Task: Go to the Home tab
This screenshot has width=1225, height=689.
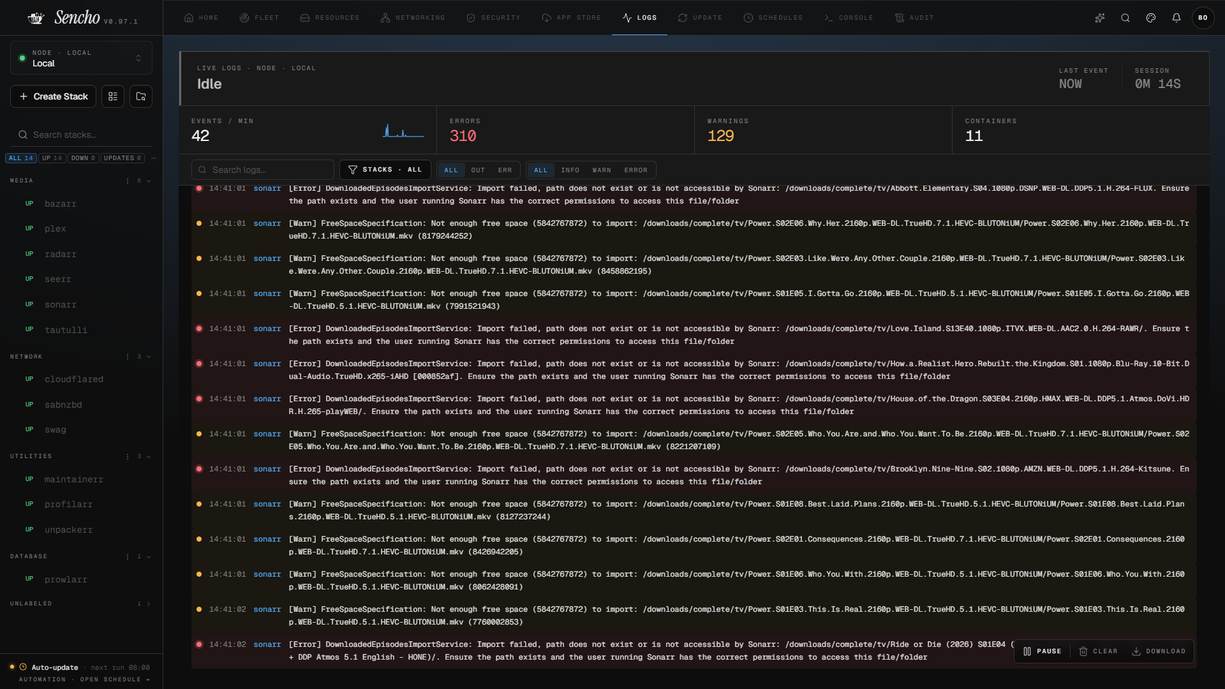Action: (x=202, y=18)
